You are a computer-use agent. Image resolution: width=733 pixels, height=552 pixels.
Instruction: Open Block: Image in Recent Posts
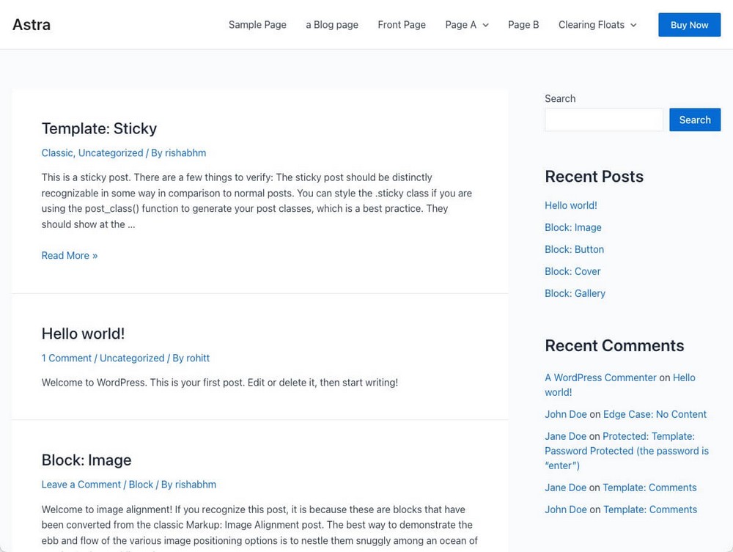[573, 227]
